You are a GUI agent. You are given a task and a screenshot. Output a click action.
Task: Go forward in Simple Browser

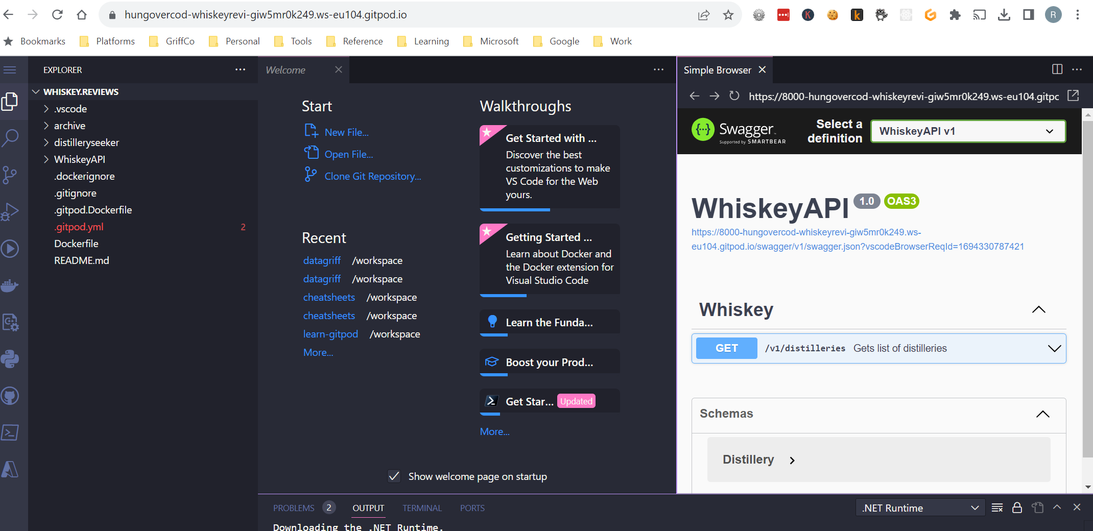(714, 96)
